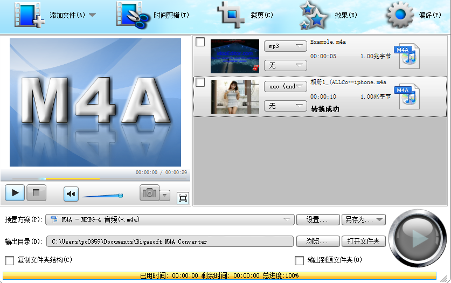
Task: Check the box for Example.m4a
Action: [x=200, y=42]
